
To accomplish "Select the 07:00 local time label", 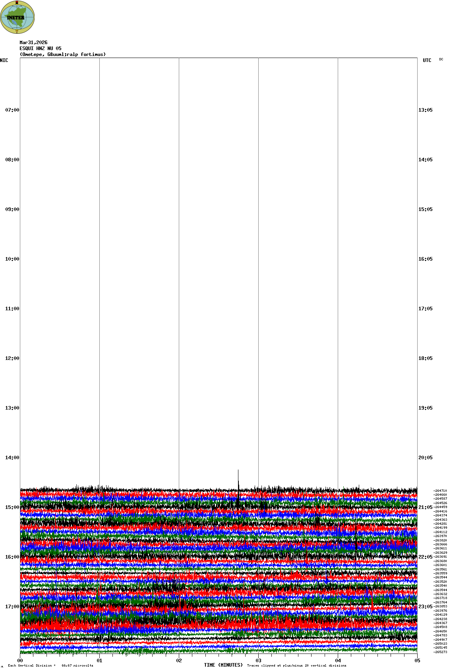I will coord(12,110).
